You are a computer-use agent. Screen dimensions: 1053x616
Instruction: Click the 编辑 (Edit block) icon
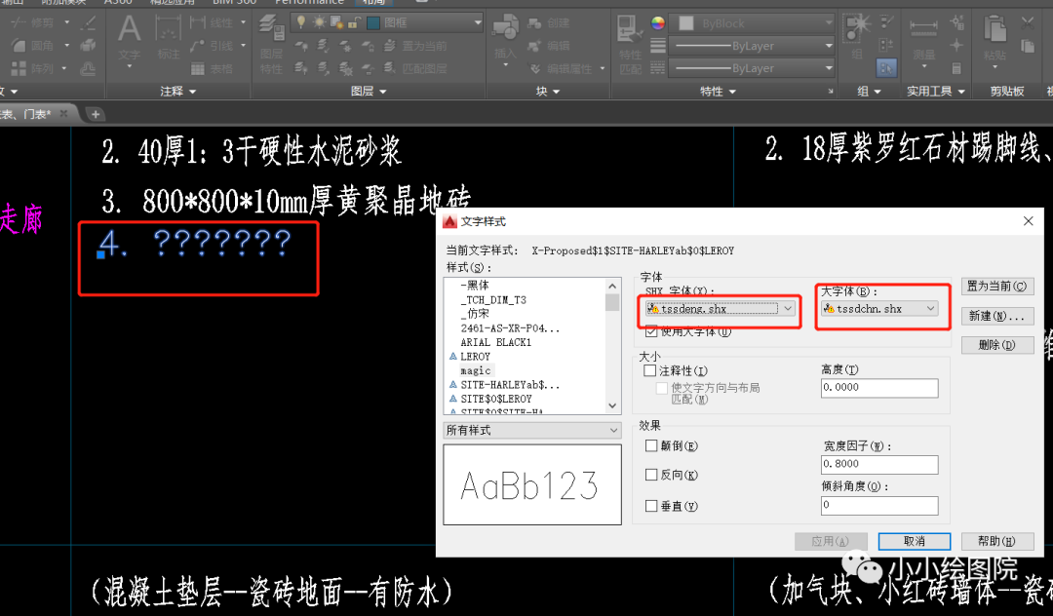[x=534, y=46]
